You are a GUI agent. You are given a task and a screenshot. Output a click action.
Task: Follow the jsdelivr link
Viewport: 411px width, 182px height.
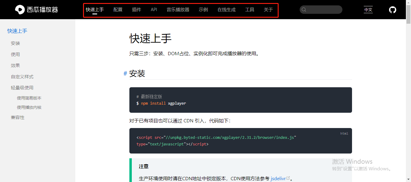pyautogui.click(x=278, y=178)
